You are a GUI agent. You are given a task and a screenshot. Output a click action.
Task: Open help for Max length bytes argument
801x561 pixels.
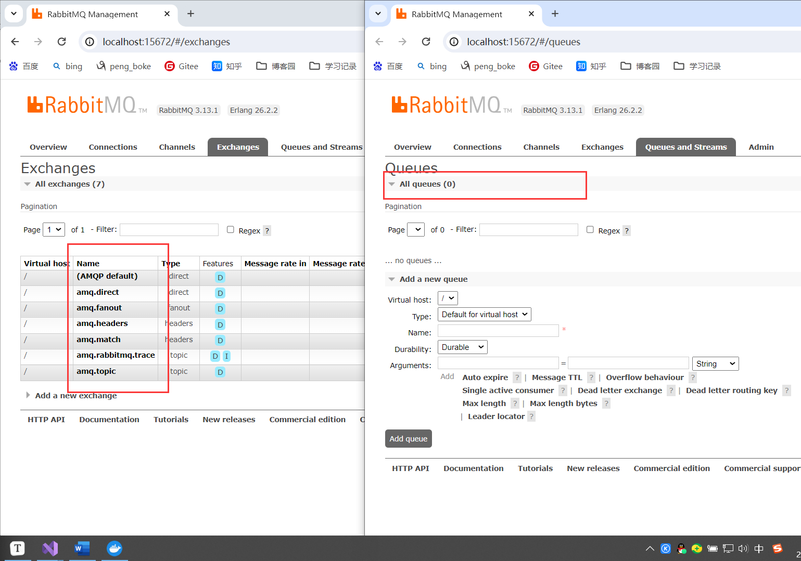(606, 403)
